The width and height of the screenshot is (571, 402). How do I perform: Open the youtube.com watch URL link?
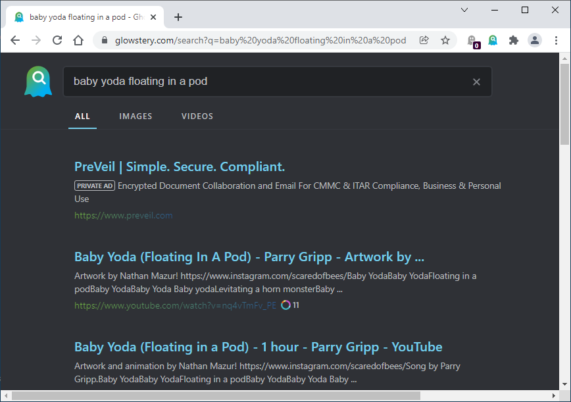click(x=175, y=305)
